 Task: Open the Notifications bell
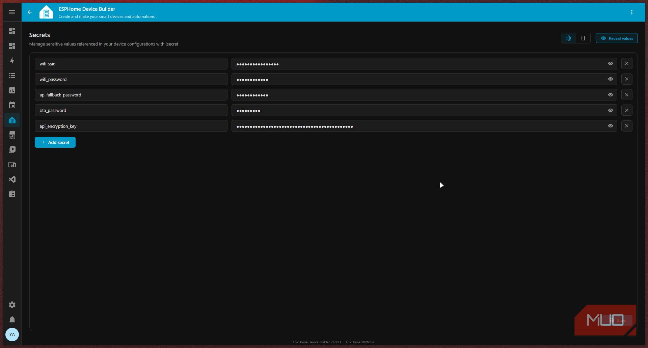(x=12, y=320)
